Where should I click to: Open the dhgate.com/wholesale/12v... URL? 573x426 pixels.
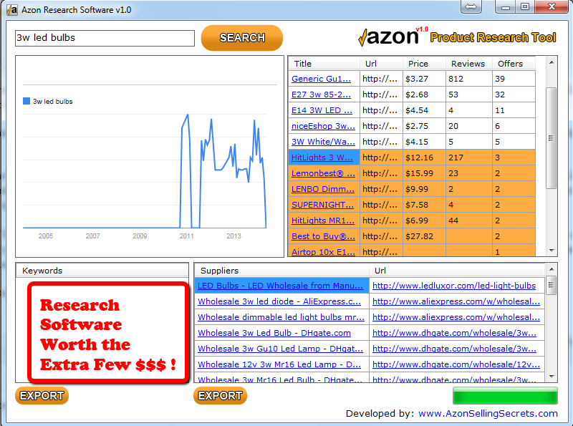click(456, 364)
